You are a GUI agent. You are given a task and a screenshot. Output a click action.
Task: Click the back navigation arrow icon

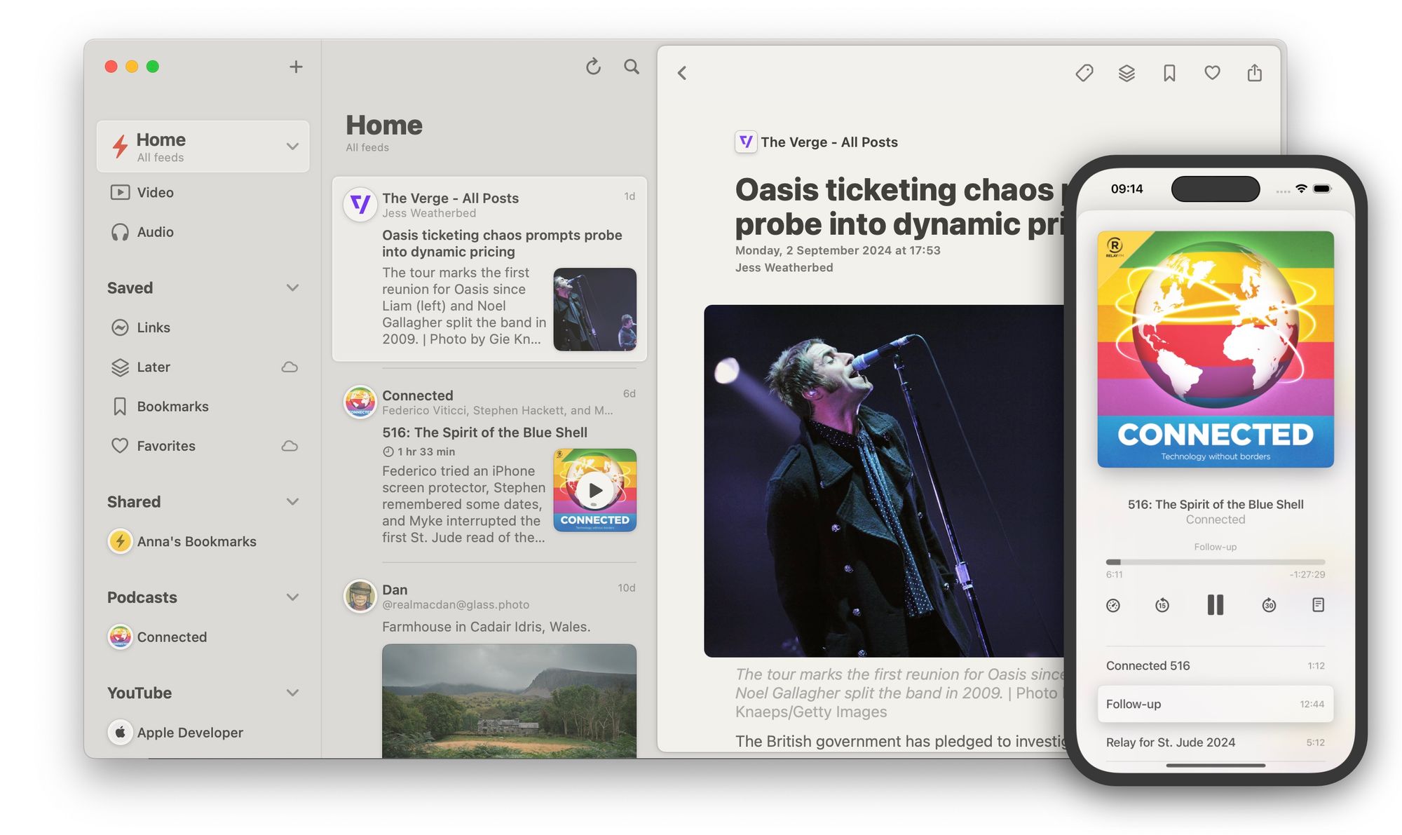point(681,71)
